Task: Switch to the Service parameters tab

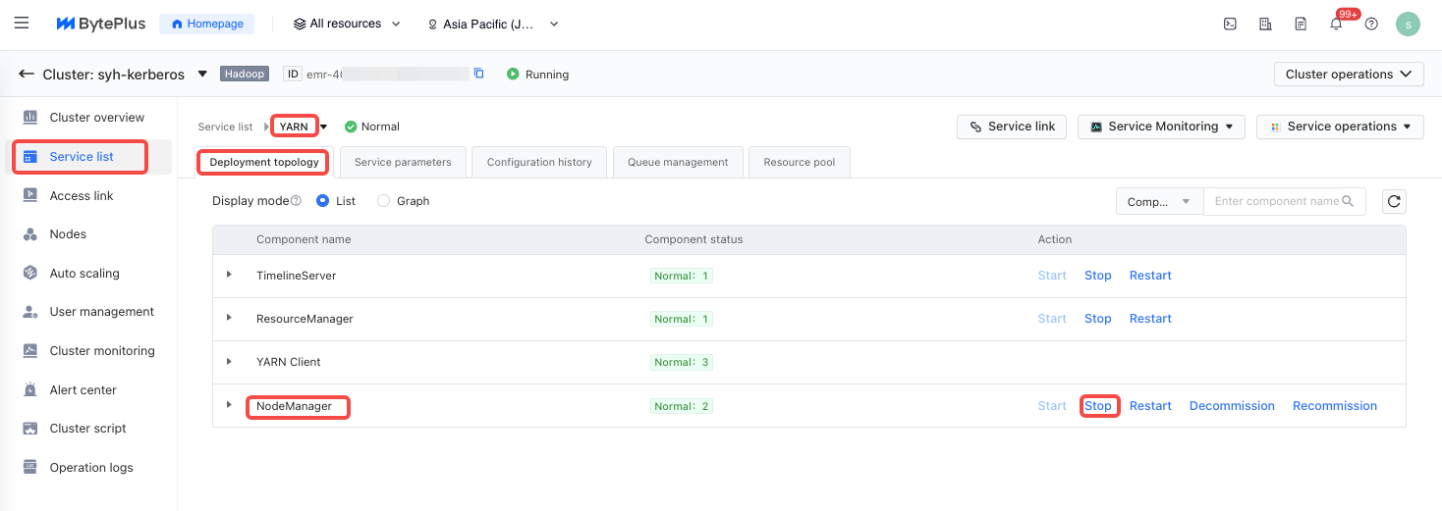Action: 403,163
